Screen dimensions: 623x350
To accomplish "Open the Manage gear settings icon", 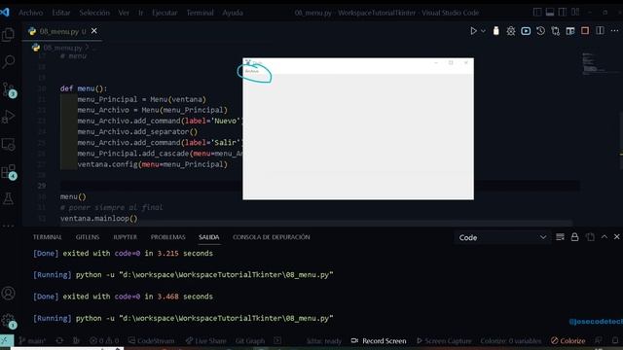I will (x=9, y=321).
